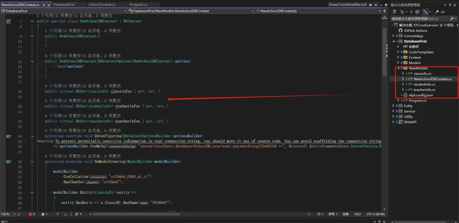
Task: Select studentinfo.cs in Solution Explorer
Action: (424, 85)
